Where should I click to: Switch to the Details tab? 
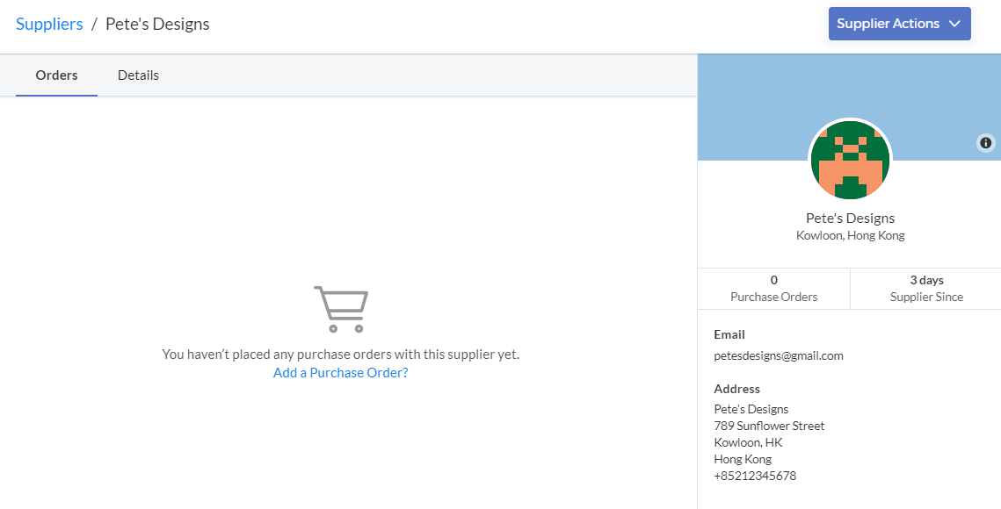138,75
